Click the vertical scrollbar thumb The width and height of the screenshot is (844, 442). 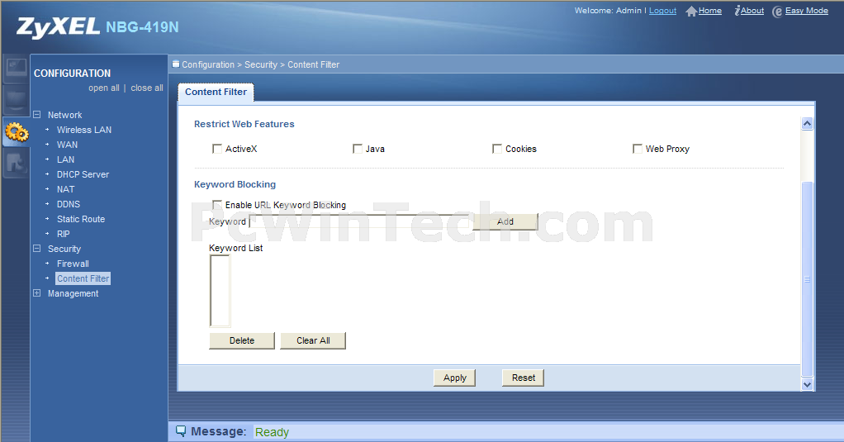(807, 279)
